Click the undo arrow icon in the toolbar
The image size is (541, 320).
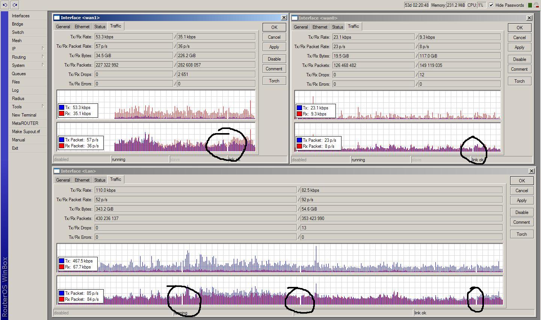[5, 5]
